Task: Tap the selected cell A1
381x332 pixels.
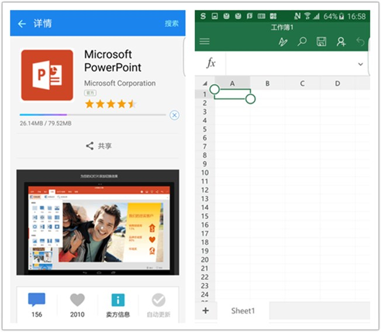Action: [x=233, y=94]
